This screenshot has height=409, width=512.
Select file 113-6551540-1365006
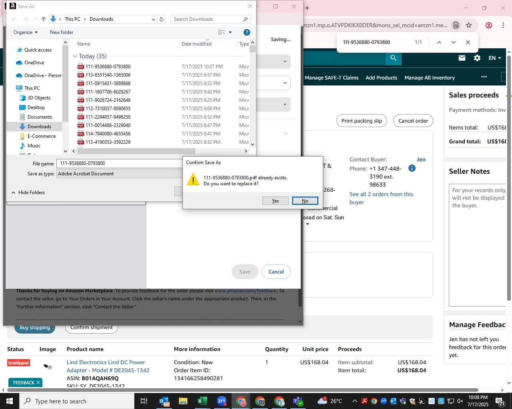click(108, 75)
